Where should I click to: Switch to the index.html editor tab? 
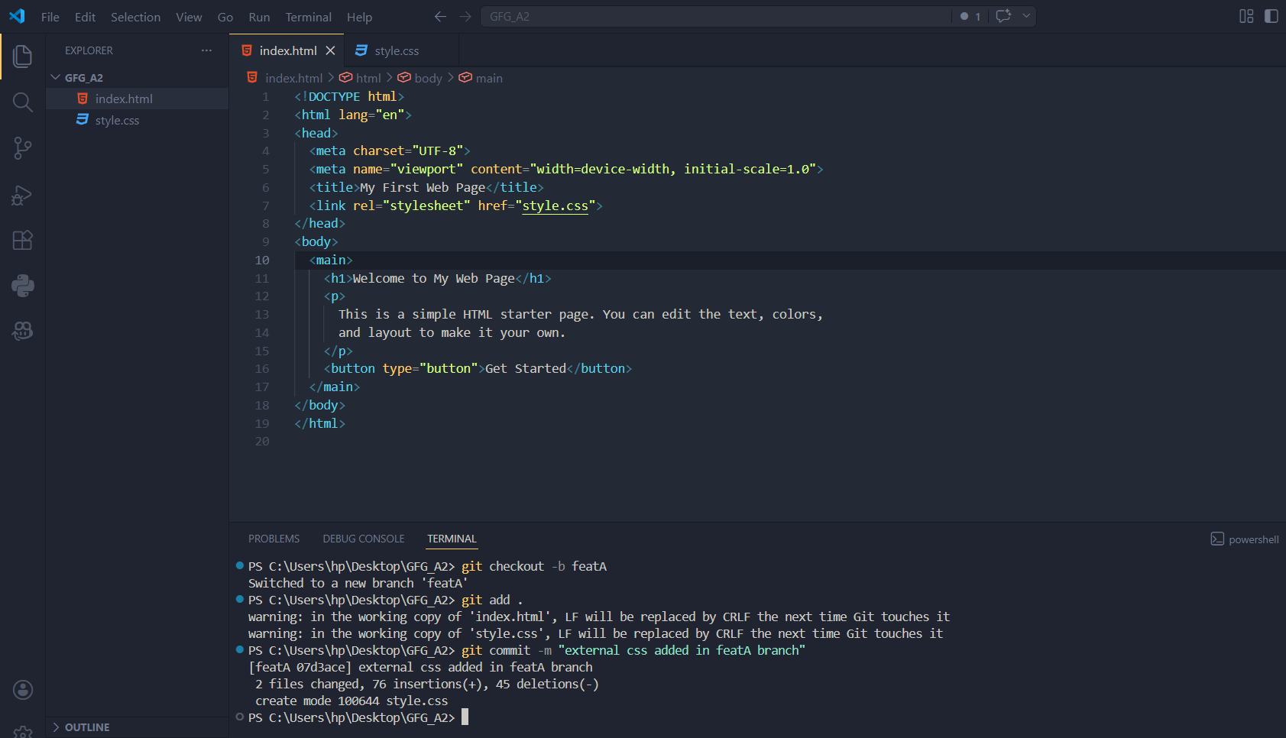[x=287, y=50]
